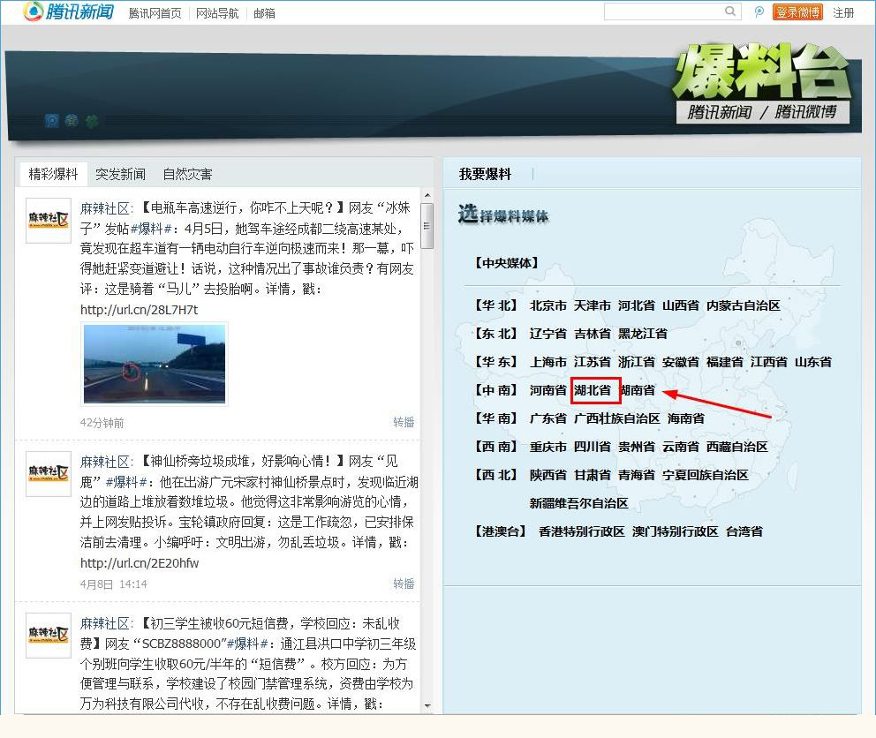The image size is (876, 738).
Task: Click the 注册 link
Action: tap(843, 13)
